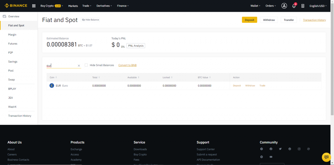Open the user account profile icon
The image size is (334, 165).
(x=284, y=6)
